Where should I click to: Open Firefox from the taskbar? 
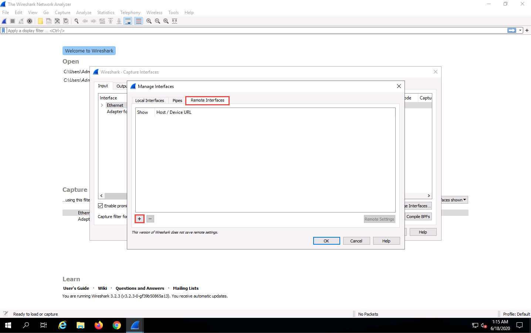99,325
